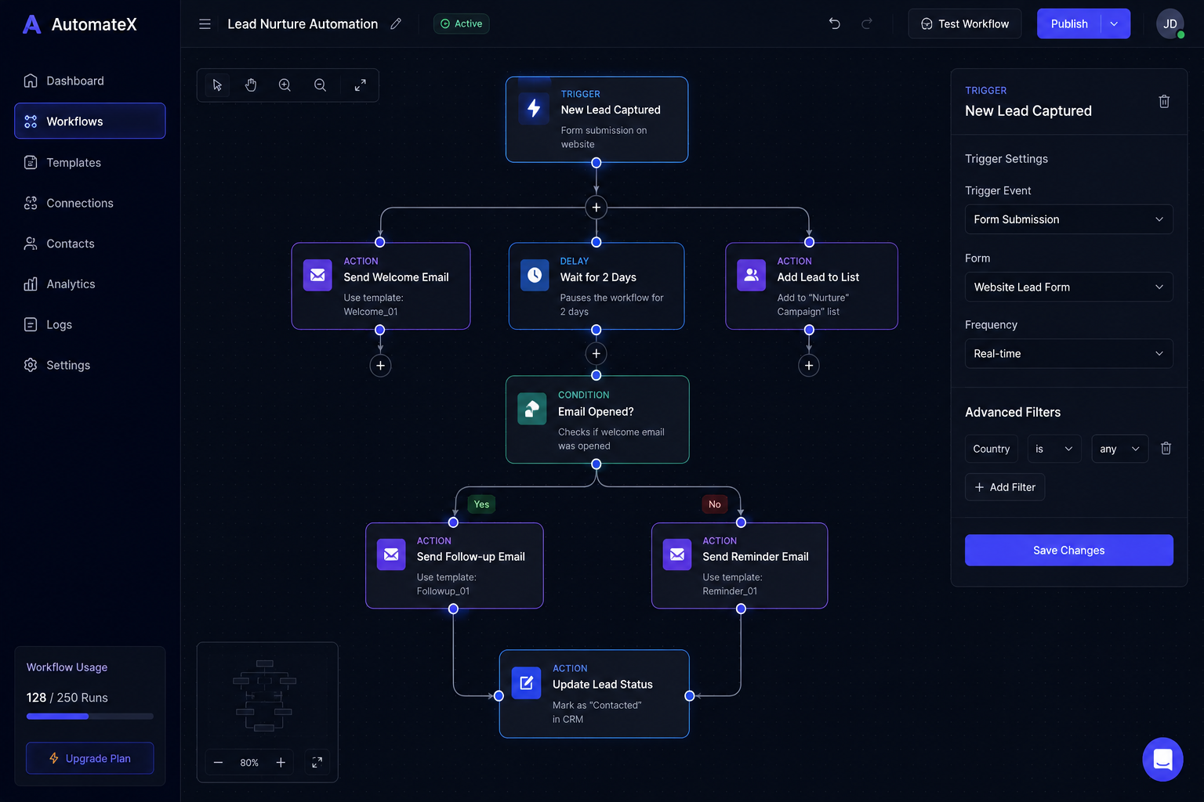
Task: Click the zoom out magnifier tool
Action: 320,85
